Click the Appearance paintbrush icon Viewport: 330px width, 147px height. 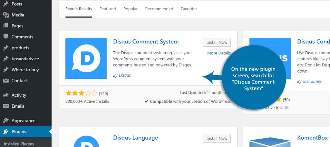click(x=6, y=121)
